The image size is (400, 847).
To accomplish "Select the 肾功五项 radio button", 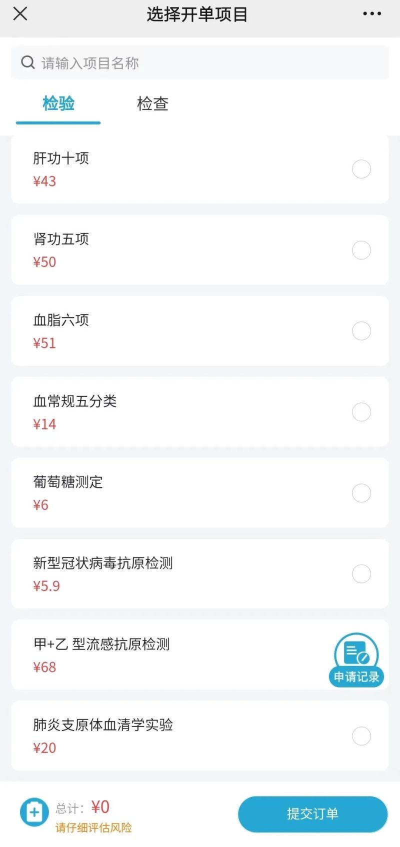I will (361, 250).
